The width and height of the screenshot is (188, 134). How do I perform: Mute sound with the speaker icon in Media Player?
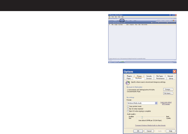tap(118, 62)
